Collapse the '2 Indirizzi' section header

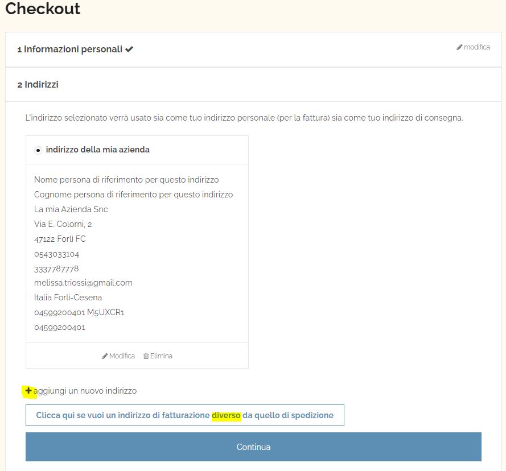click(253, 85)
